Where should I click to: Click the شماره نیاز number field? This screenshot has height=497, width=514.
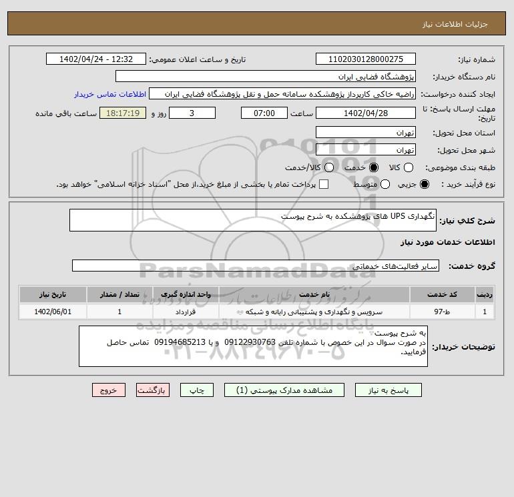point(366,59)
